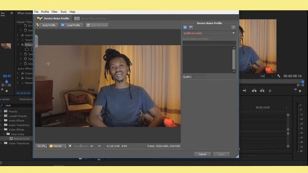Expand the Channel Volume effect chevron

pyautogui.click(x=18, y=78)
